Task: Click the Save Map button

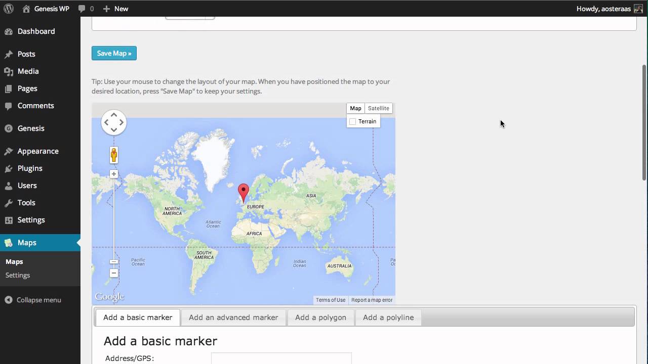Action: [114, 53]
